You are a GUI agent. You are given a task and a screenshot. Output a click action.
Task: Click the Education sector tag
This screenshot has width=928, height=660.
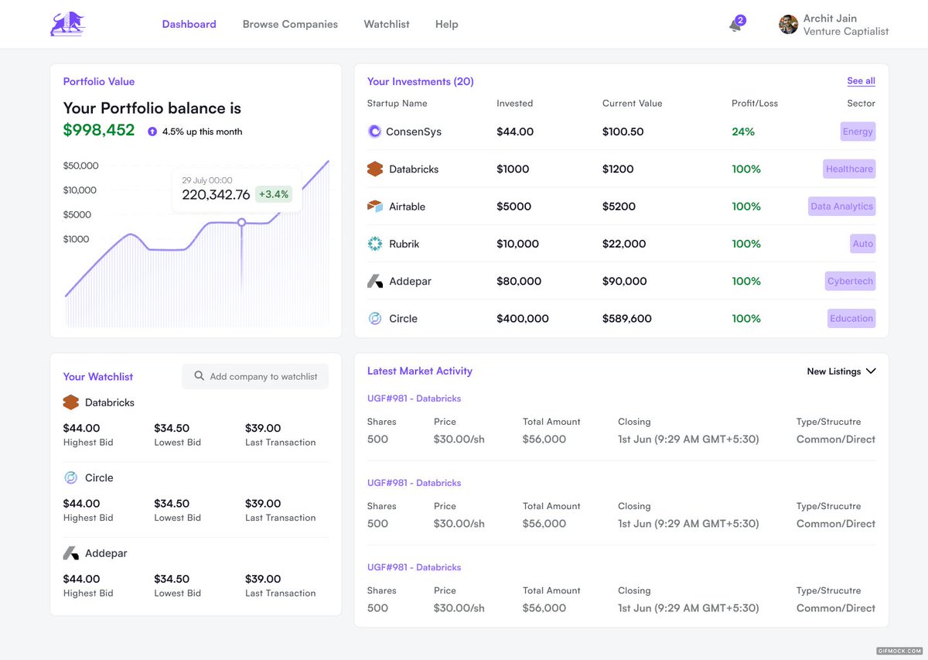851,318
